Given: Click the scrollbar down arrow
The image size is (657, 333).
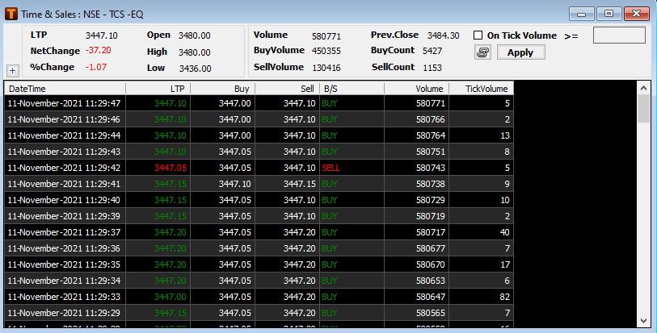Looking at the screenshot, I should click(x=643, y=321).
